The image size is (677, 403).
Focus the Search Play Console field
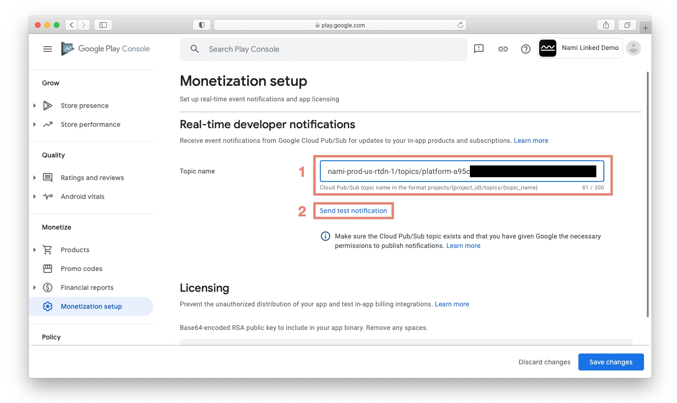pyautogui.click(x=324, y=49)
